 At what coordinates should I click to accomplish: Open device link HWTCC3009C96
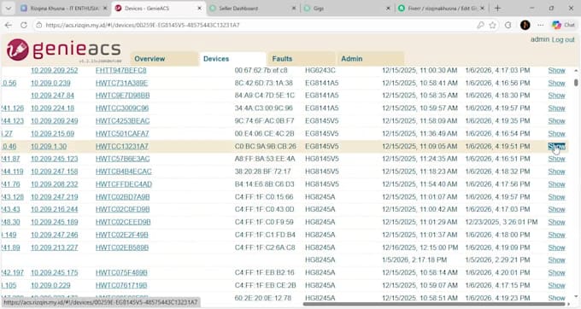pyautogui.click(x=122, y=108)
